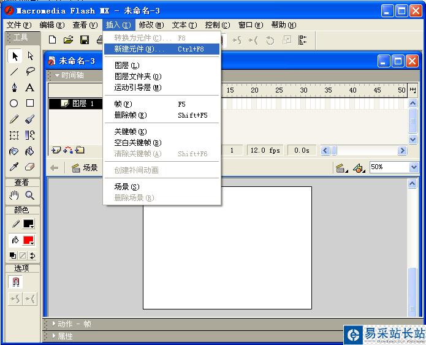Click the Edit Symbols icon
Screen dimensions: 426x345
click(x=359, y=169)
